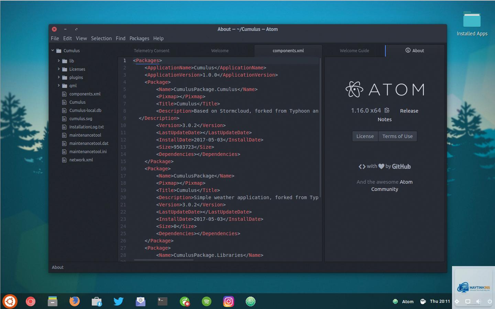Open InstallationLog.txt in the tree view
Screen dimensions: 495x309
coord(87,127)
